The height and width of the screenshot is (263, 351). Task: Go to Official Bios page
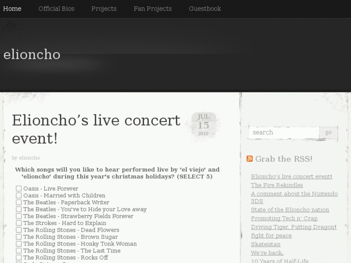point(56,9)
